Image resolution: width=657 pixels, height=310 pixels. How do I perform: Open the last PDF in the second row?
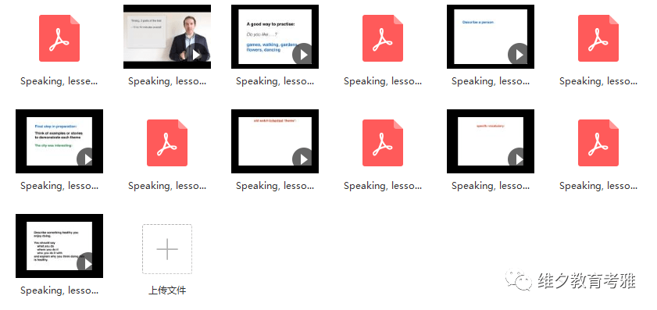tap(598, 143)
